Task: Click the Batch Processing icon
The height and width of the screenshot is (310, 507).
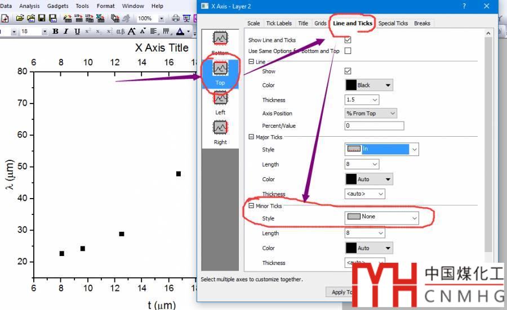Action: pyautogui.click(x=115, y=19)
